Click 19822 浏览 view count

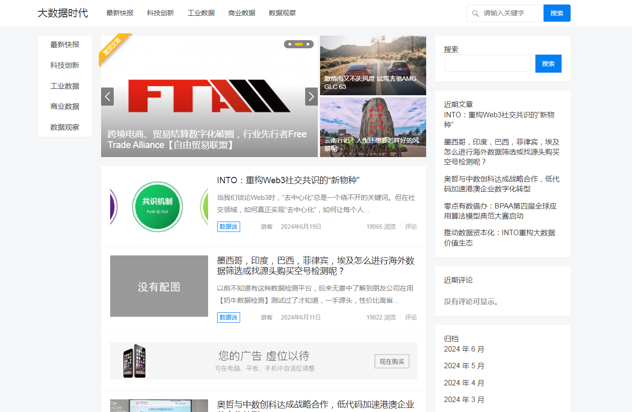(x=381, y=317)
